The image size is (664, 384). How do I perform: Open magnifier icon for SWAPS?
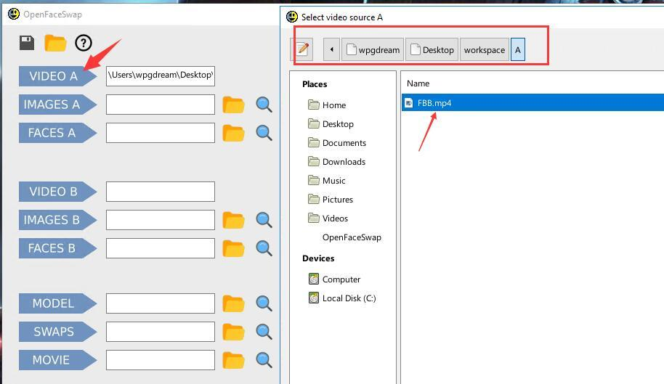264,332
